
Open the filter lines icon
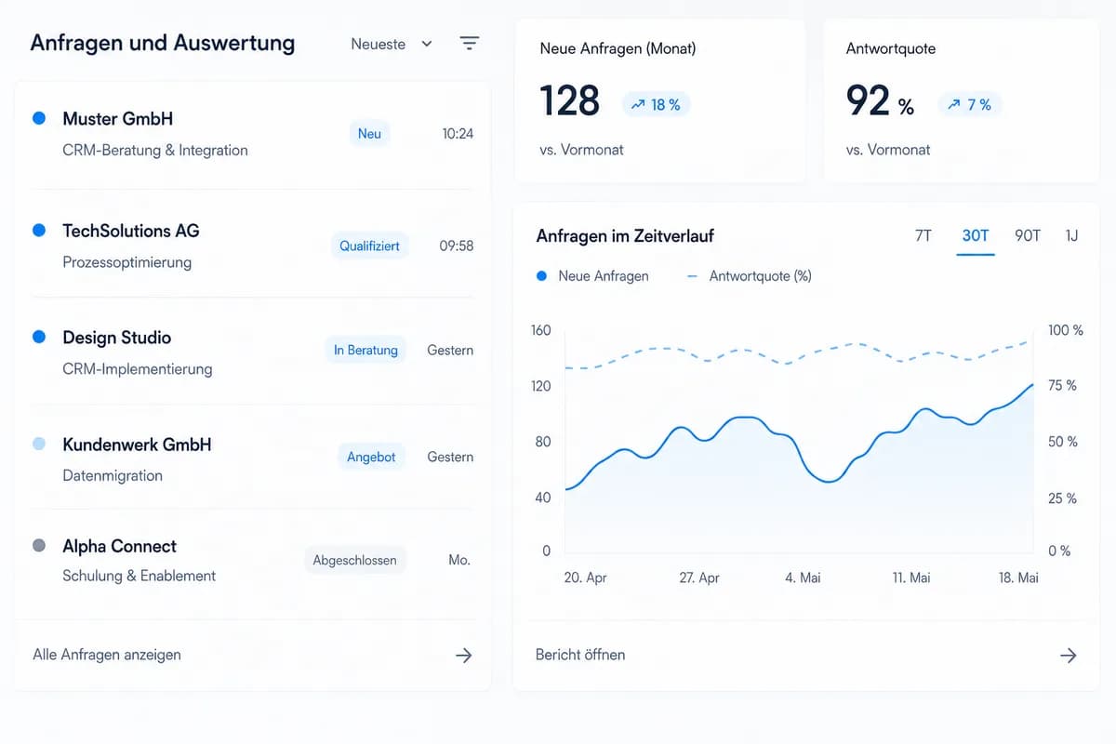click(470, 44)
